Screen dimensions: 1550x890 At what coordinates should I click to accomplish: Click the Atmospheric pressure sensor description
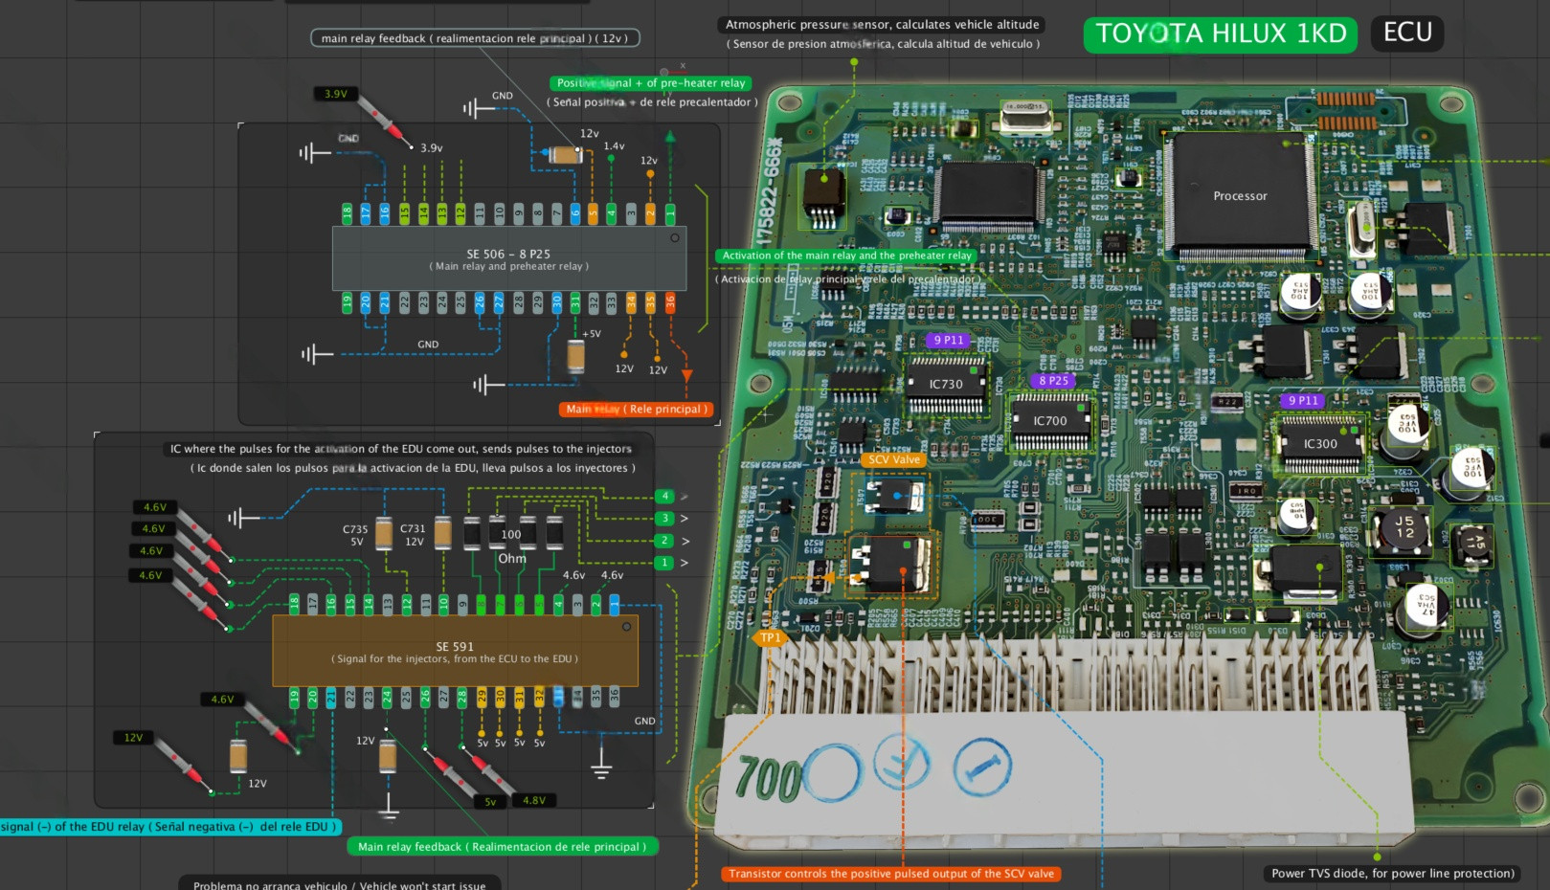[x=882, y=25]
